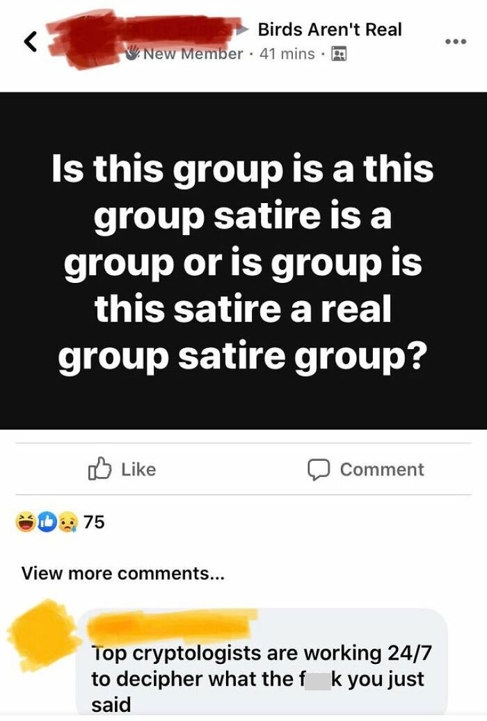487x721 pixels.
Task: Click the Comment speech bubble icon
Action: 318,469
